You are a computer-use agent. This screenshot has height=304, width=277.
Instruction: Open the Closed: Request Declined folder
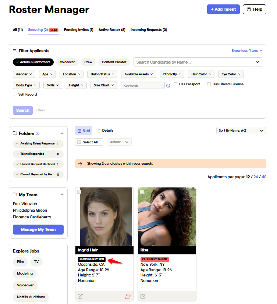tap(38, 164)
